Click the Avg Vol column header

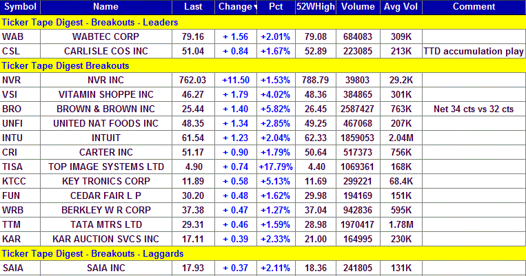pyautogui.click(x=401, y=7)
